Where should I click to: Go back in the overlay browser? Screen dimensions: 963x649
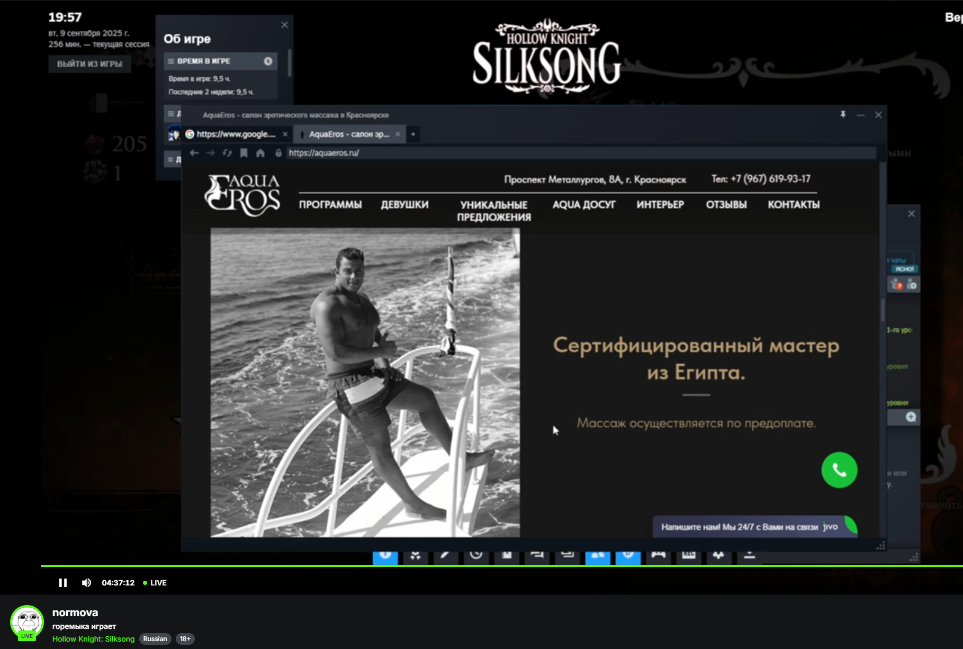(194, 153)
